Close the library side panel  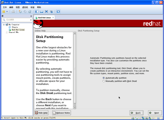coord(31,16)
